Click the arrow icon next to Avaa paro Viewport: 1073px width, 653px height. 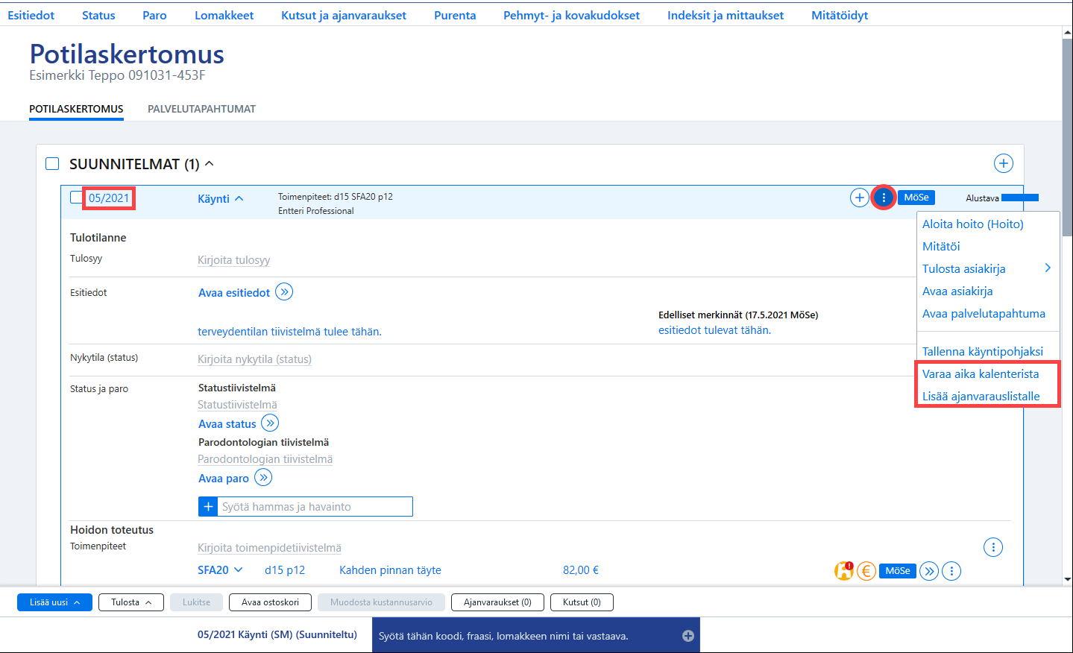tap(263, 477)
